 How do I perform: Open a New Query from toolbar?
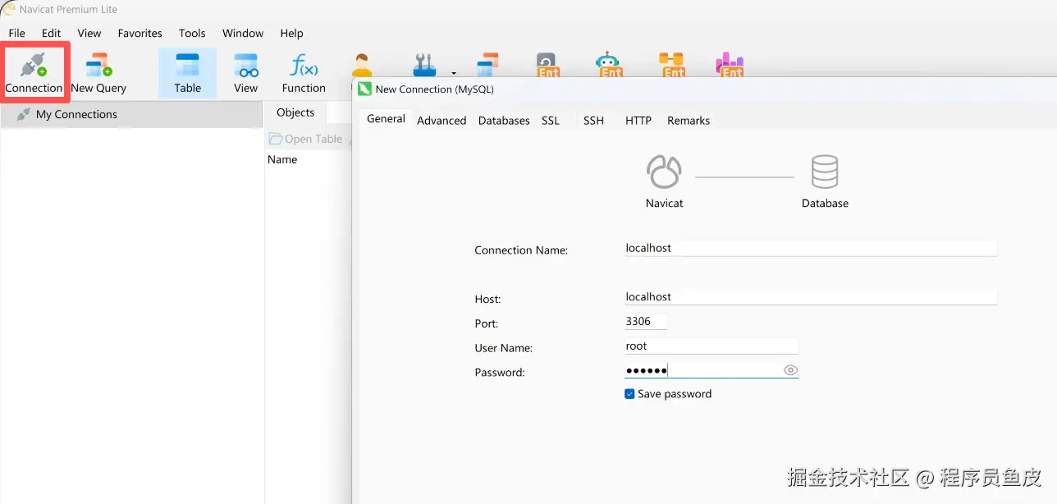98,73
